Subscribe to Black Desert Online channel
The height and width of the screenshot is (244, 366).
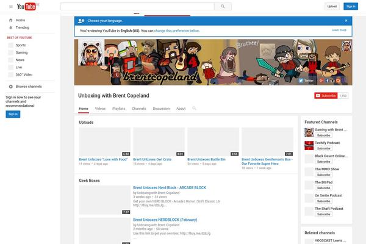[x=323, y=162]
